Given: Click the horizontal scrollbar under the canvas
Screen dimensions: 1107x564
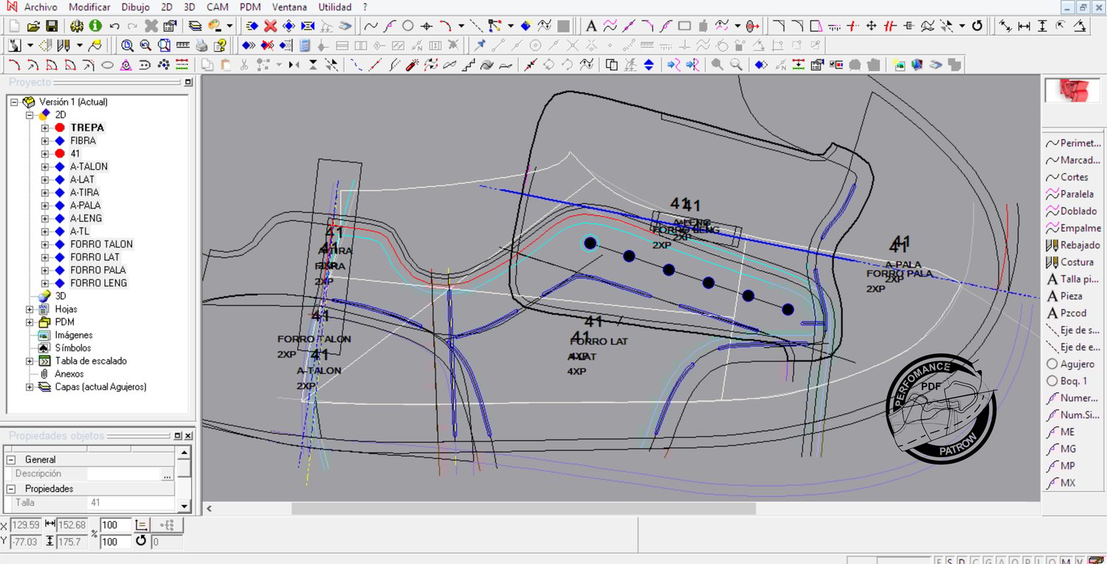Looking at the screenshot, I should (x=523, y=509).
